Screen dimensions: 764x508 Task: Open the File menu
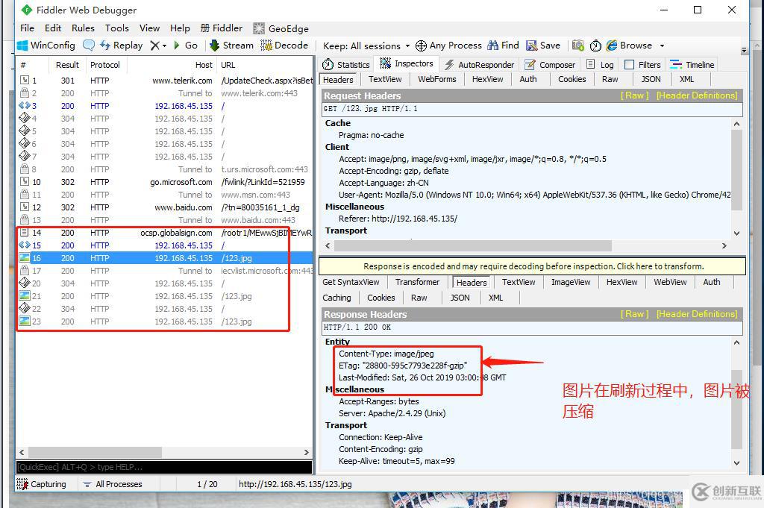(28, 28)
